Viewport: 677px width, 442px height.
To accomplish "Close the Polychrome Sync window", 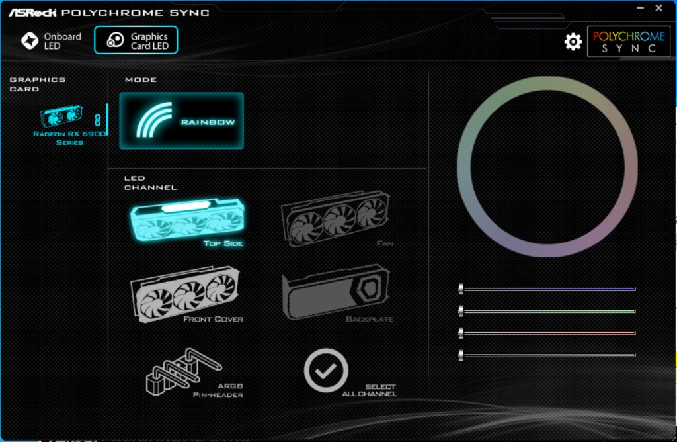I will [x=659, y=8].
